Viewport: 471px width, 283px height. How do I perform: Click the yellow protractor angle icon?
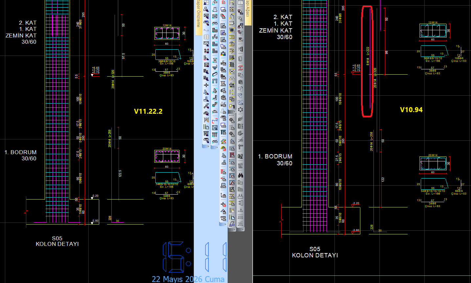click(223, 149)
